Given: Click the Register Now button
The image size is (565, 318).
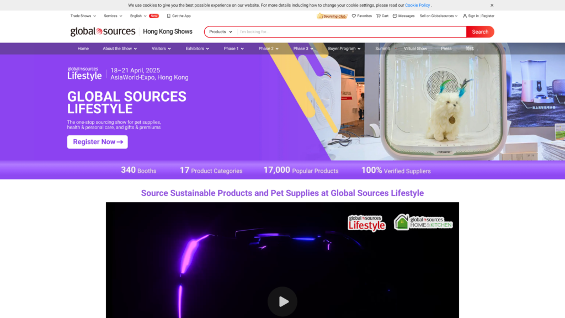Looking at the screenshot, I should click(97, 142).
